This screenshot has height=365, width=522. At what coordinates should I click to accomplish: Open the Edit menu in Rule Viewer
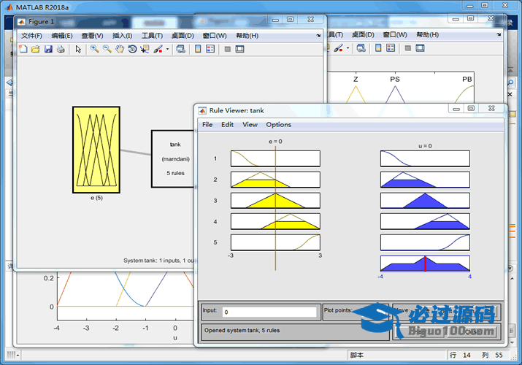click(227, 124)
